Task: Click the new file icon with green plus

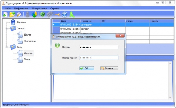Action: coord(5,15)
